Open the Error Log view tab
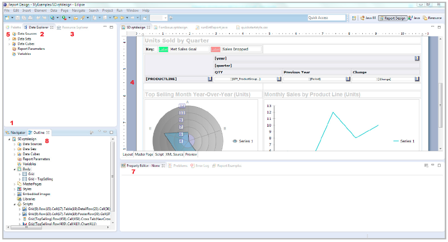Image resolution: width=448 pixels, height=242 pixels. [200, 166]
